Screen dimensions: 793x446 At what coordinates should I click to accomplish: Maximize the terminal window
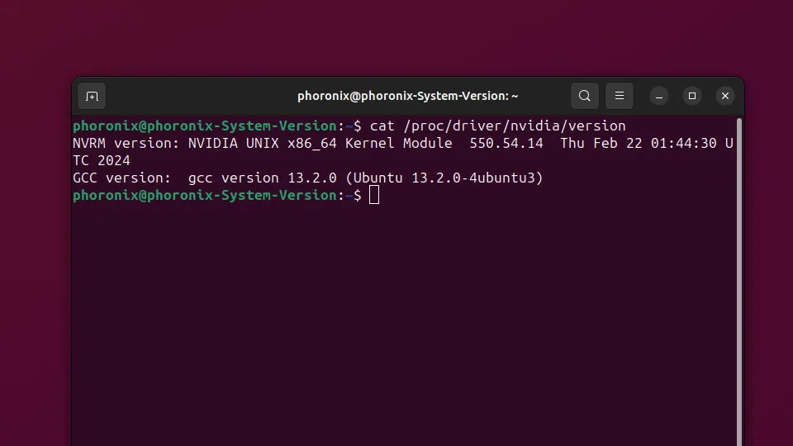692,96
